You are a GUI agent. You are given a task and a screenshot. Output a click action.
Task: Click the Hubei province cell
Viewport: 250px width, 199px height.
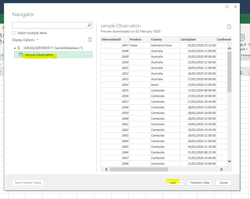[x=140, y=45]
